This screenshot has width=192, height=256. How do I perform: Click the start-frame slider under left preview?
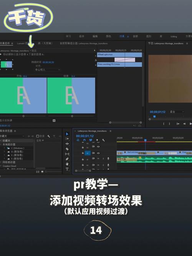click(23, 116)
